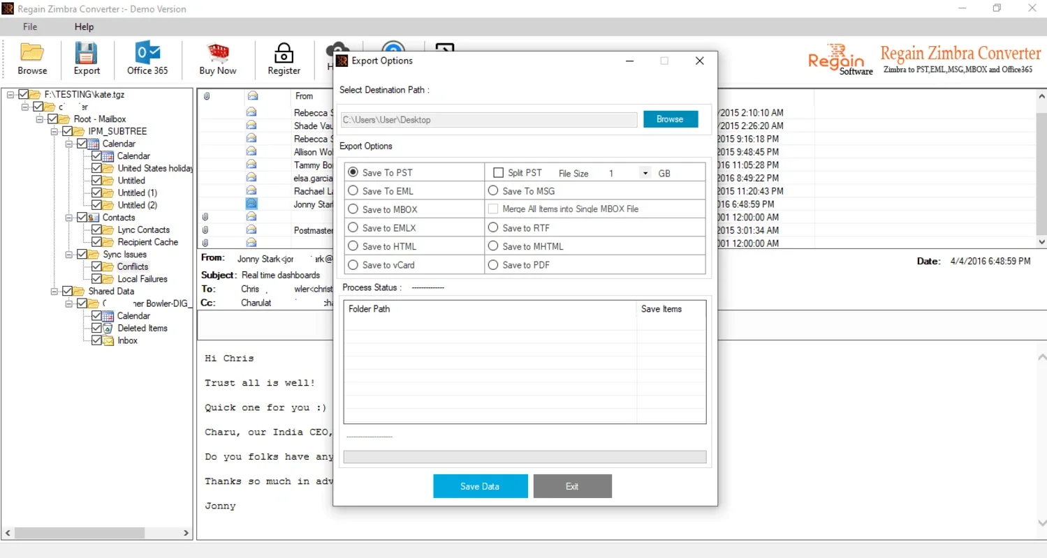Collapse the Bowler-DIG shared folder node
The height and width of the screenshot is (558, 1047).
point(69,303)
